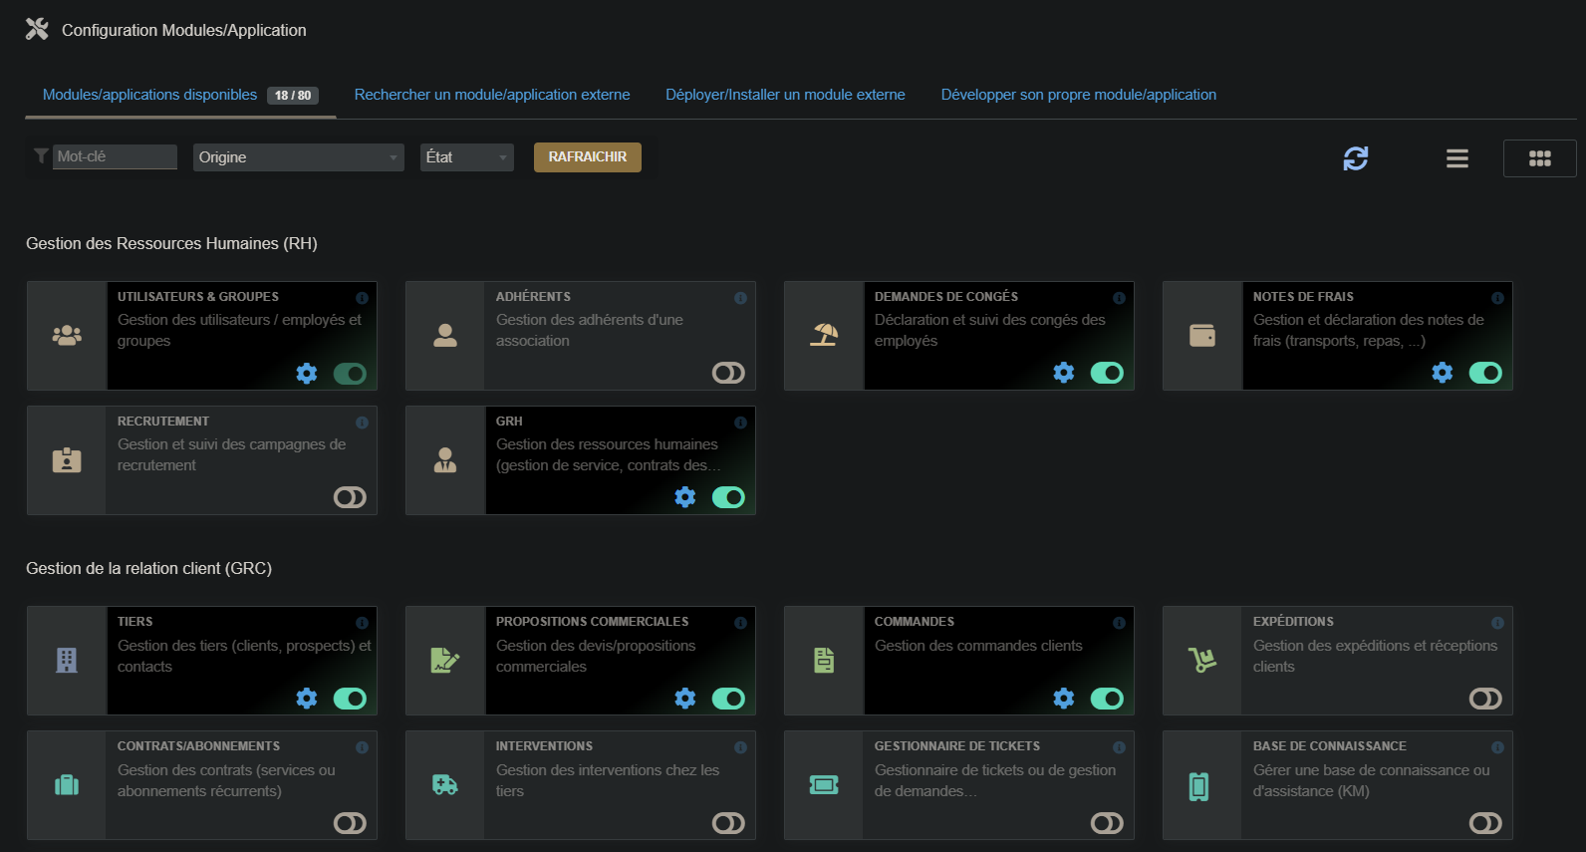Switch to list view with hamburger icon
The width and height of the screenshot is (1586, 852).
pos(1456,158)
